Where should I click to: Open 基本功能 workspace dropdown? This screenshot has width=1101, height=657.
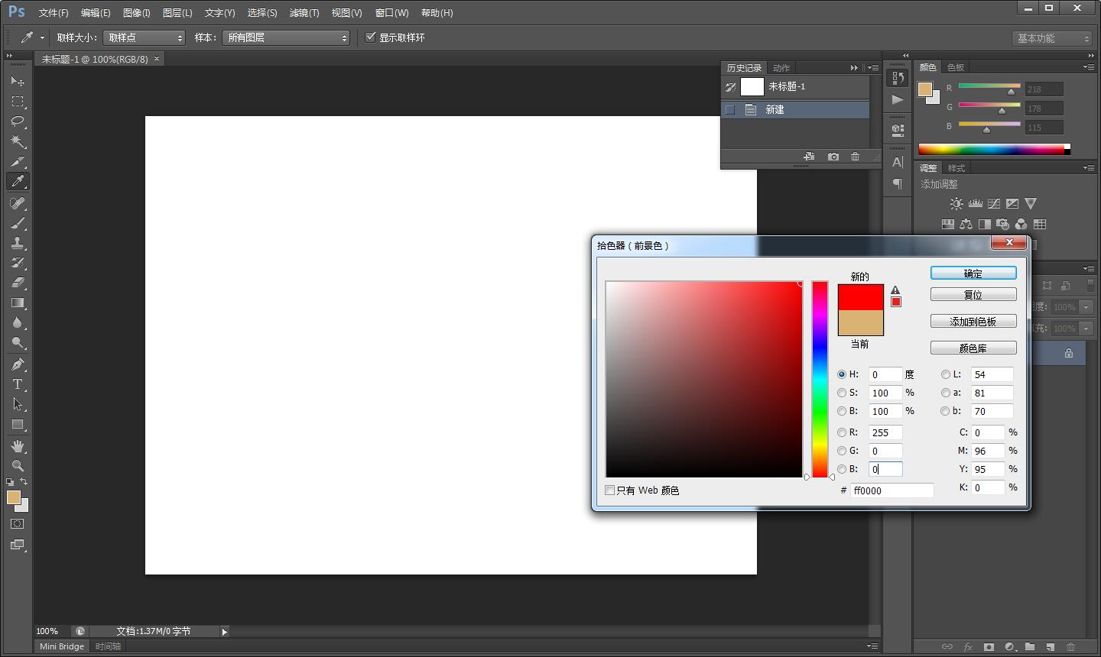point(1053,38)
